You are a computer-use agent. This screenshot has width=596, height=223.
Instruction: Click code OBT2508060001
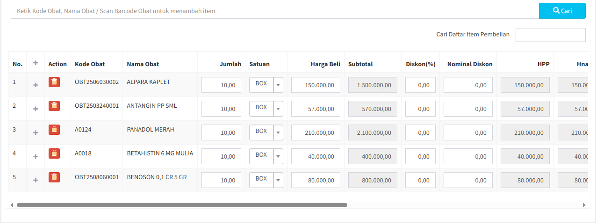pos(97,177)
